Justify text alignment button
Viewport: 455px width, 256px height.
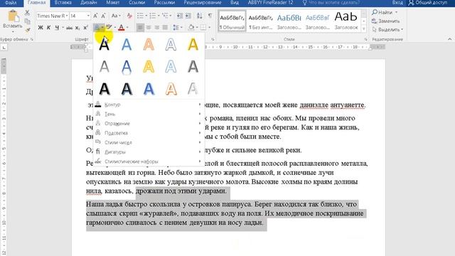(x=165, y=28)
